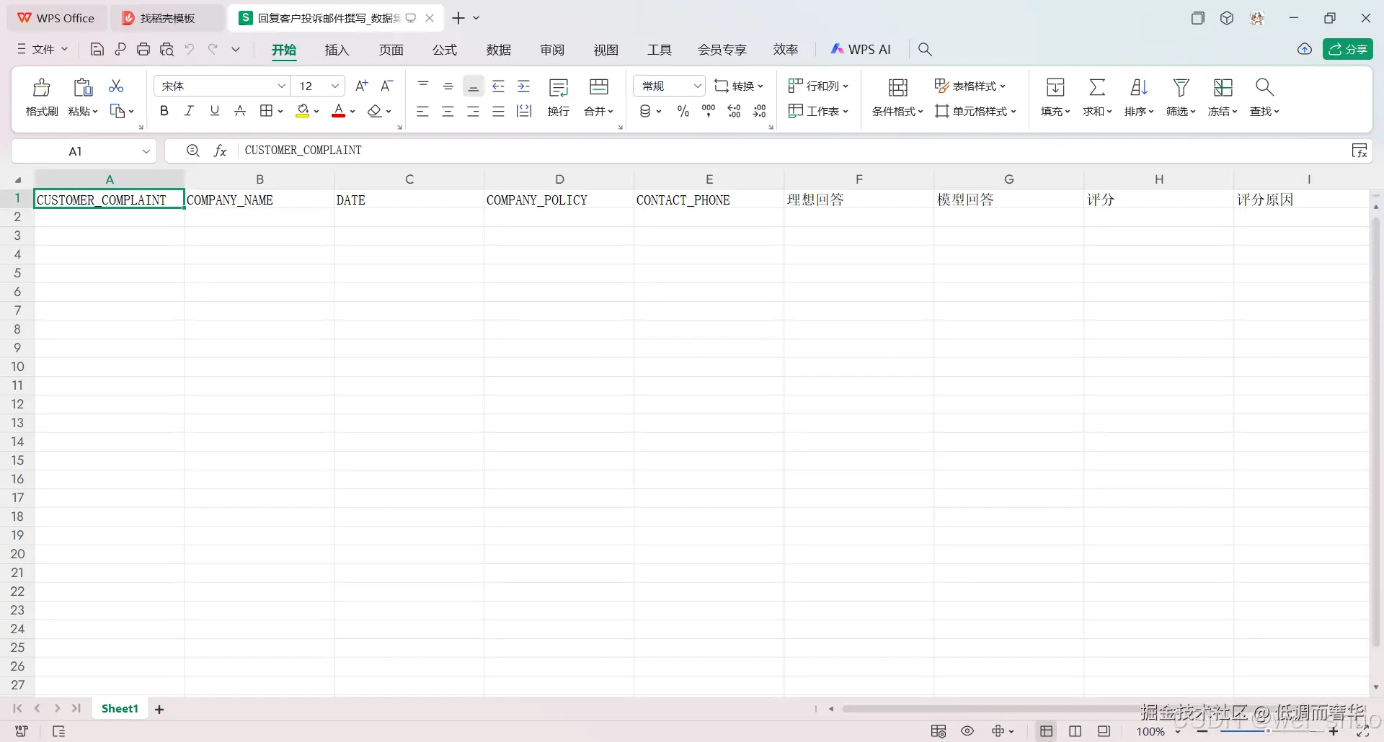
Task: Open the search magnifier beside WPS AI
Action: 925,50
